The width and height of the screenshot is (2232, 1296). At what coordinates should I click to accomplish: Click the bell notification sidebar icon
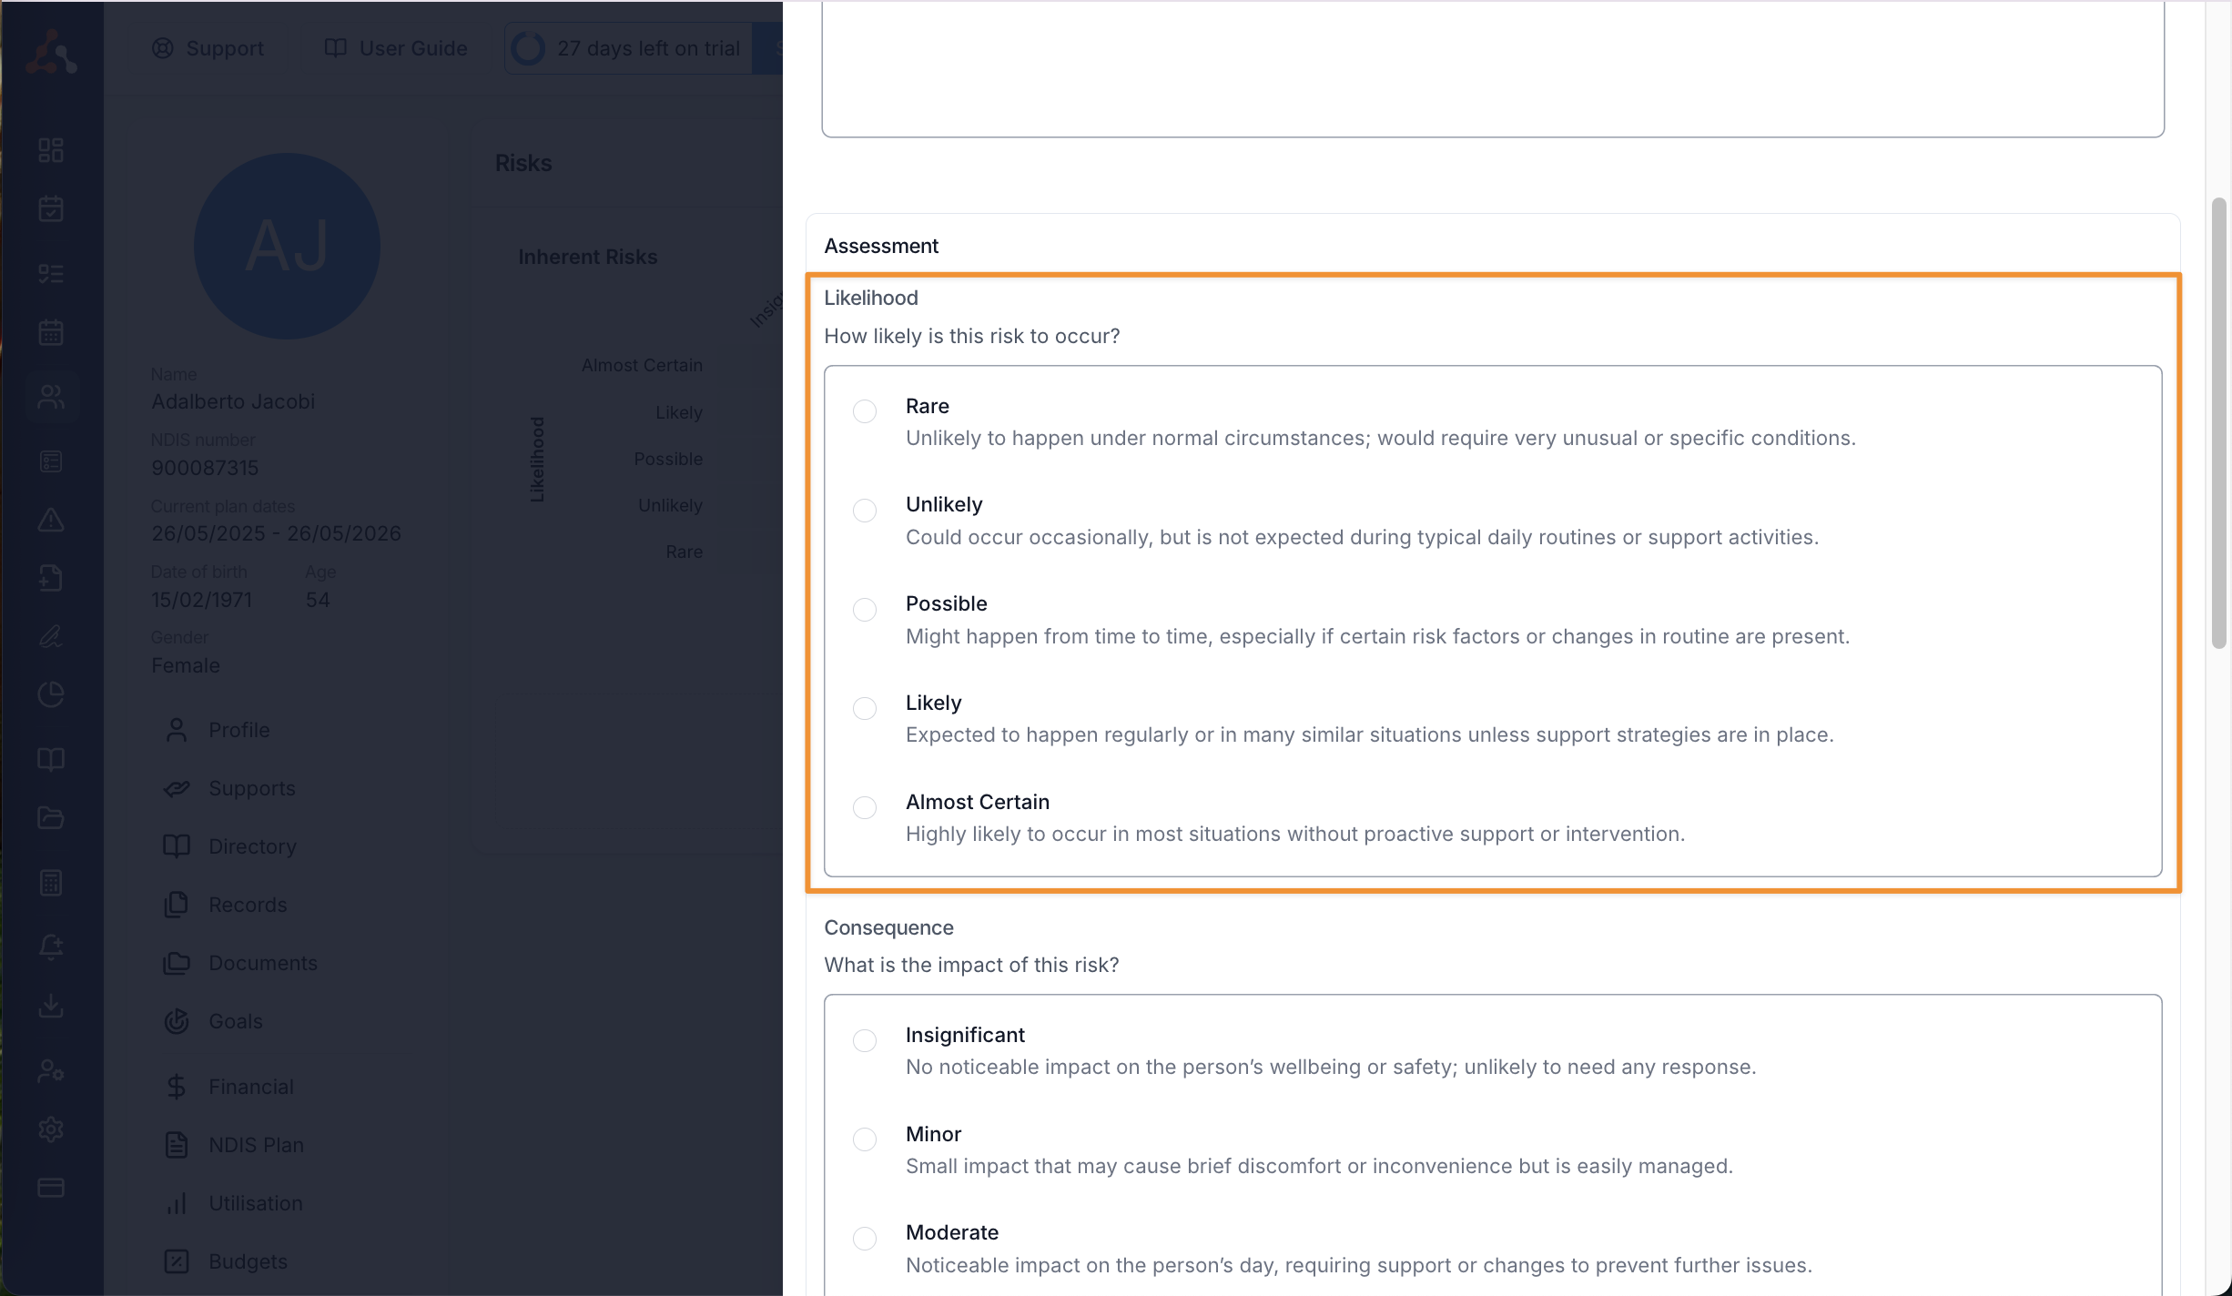click(x=51, y=947)
